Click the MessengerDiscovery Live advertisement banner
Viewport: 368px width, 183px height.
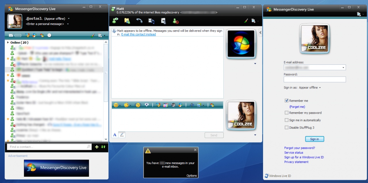click(56, 168)
